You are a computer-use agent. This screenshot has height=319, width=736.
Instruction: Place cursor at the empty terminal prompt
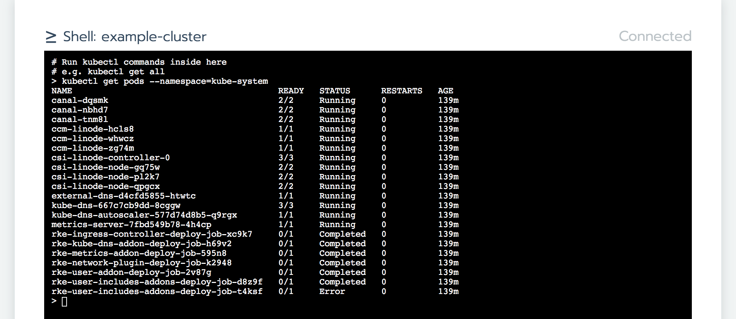coord(64,302)
